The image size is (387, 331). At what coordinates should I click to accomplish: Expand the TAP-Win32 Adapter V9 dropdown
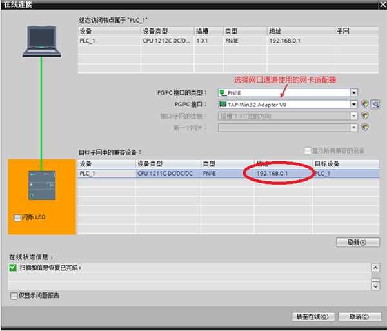pyautogui.click(x=353, y=104)
